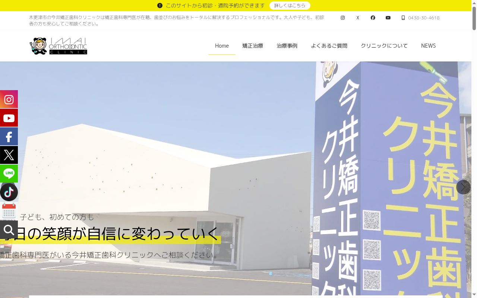477x298 pixels.
Task: Click the hero subtitle 子ども、初めての方も
Action: (x=57, y=217)
